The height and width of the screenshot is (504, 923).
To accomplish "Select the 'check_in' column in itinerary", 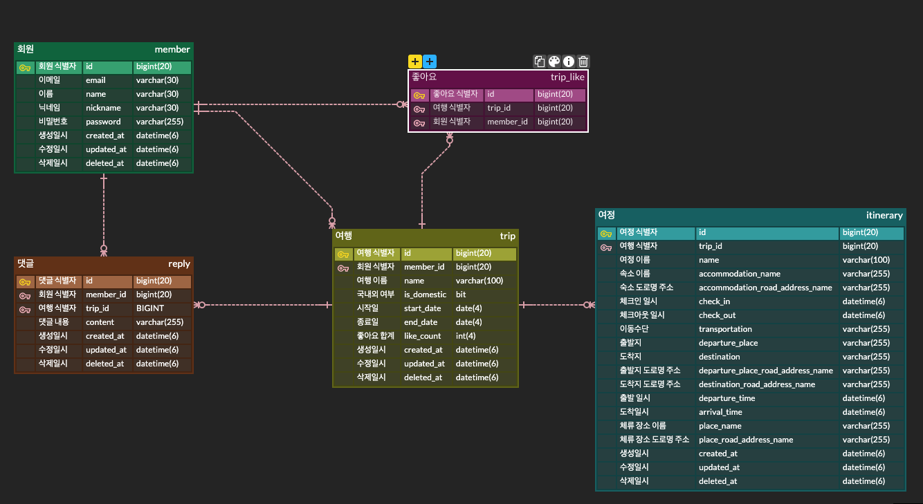I will coord(713,301).
